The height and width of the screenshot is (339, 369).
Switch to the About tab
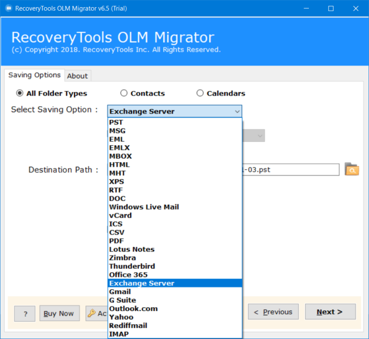[x=77, y=76]
